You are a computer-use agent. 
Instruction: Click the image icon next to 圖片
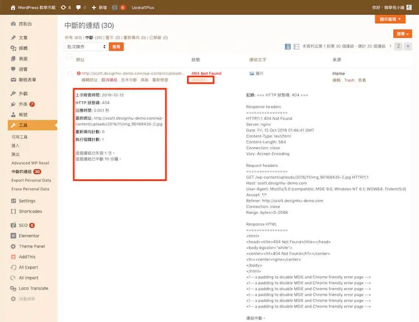[x=252, y=74]
